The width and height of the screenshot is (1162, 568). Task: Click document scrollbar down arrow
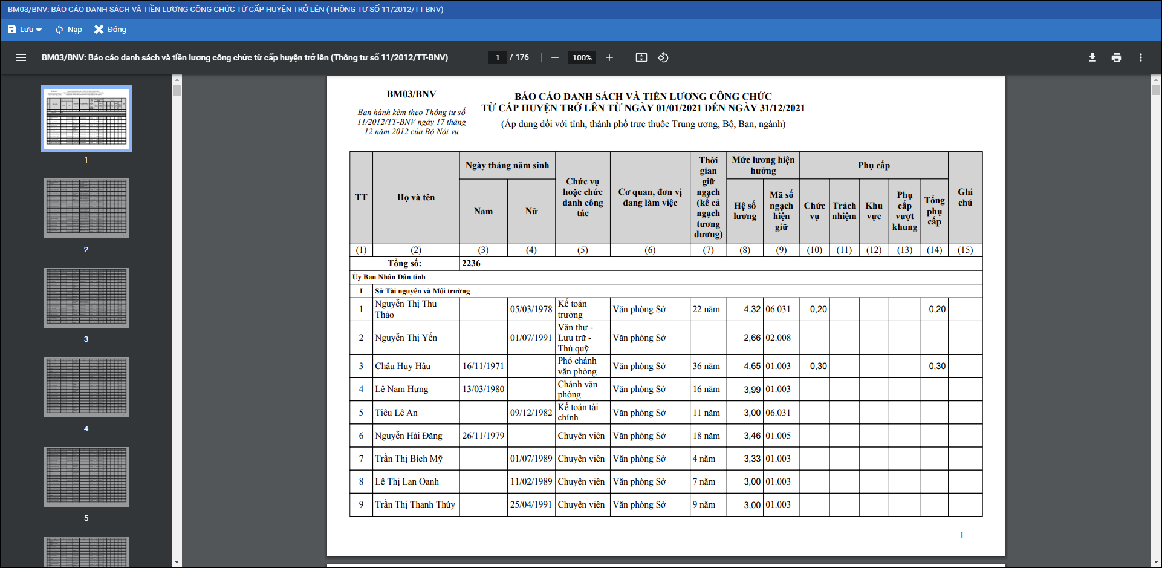click(1156, 562)
